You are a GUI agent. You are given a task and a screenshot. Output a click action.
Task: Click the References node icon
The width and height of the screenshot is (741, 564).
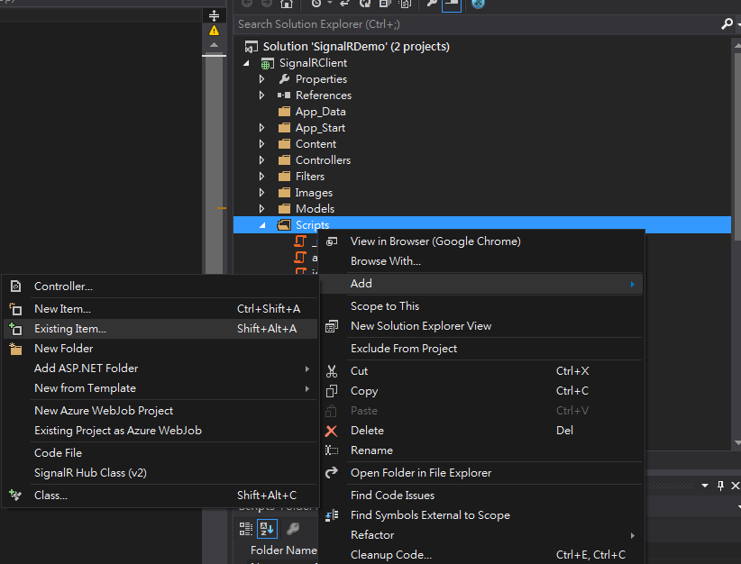[284, 95]
